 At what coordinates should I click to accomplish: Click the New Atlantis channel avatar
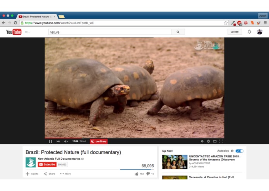tap(31, 162)
